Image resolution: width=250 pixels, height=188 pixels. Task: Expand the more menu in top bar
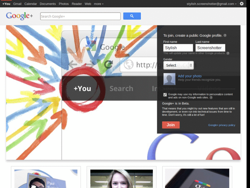click(x=98, y=4)
